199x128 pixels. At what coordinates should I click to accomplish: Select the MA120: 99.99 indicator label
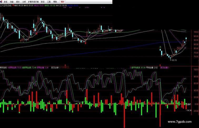point(61,6)
